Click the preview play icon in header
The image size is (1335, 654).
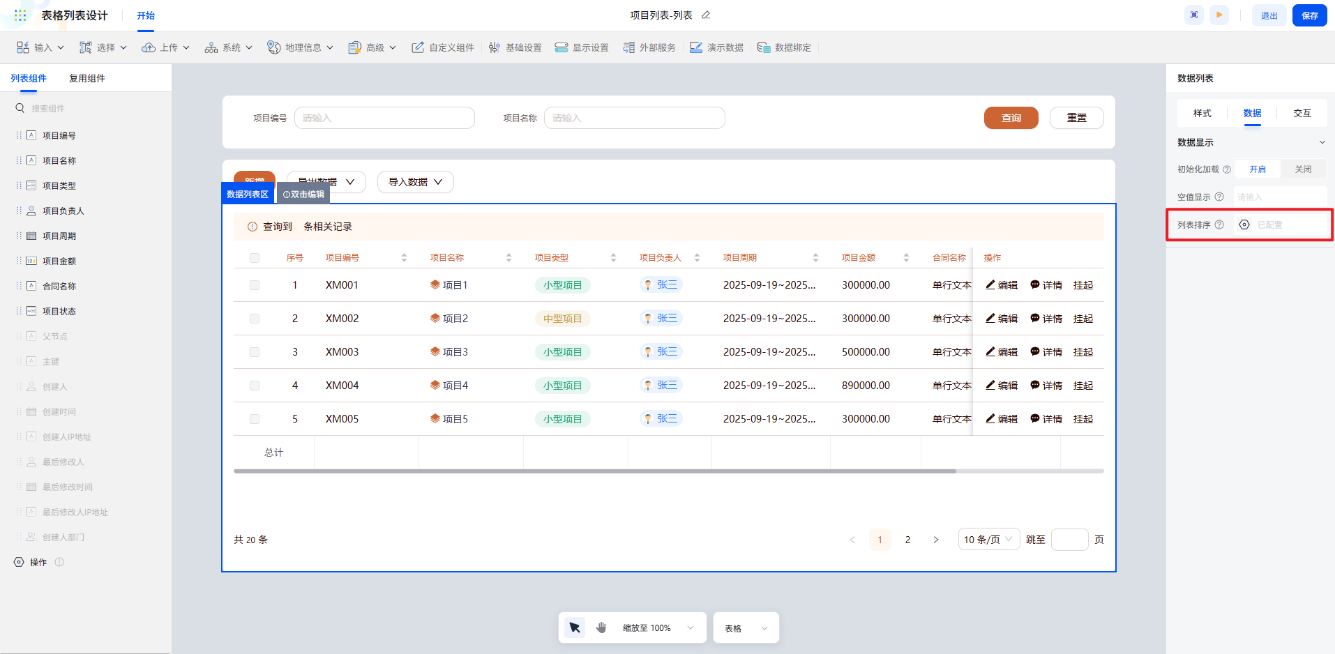[1219, 15]
